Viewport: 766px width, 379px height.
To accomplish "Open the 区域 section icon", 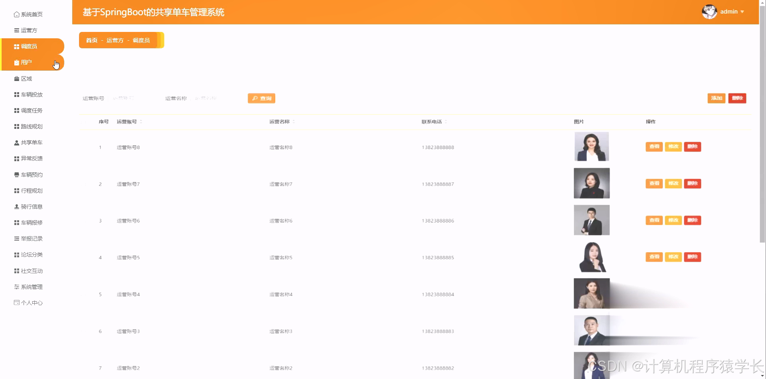I will 16,78.
